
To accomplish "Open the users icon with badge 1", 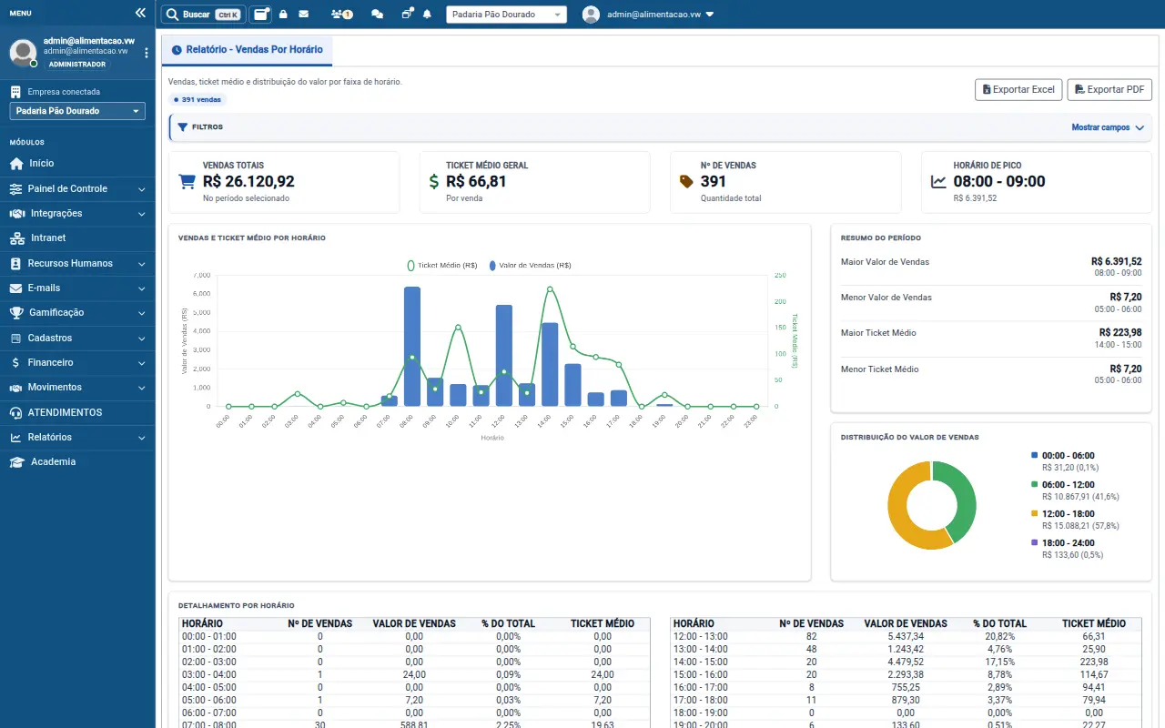I will (341, 15).
